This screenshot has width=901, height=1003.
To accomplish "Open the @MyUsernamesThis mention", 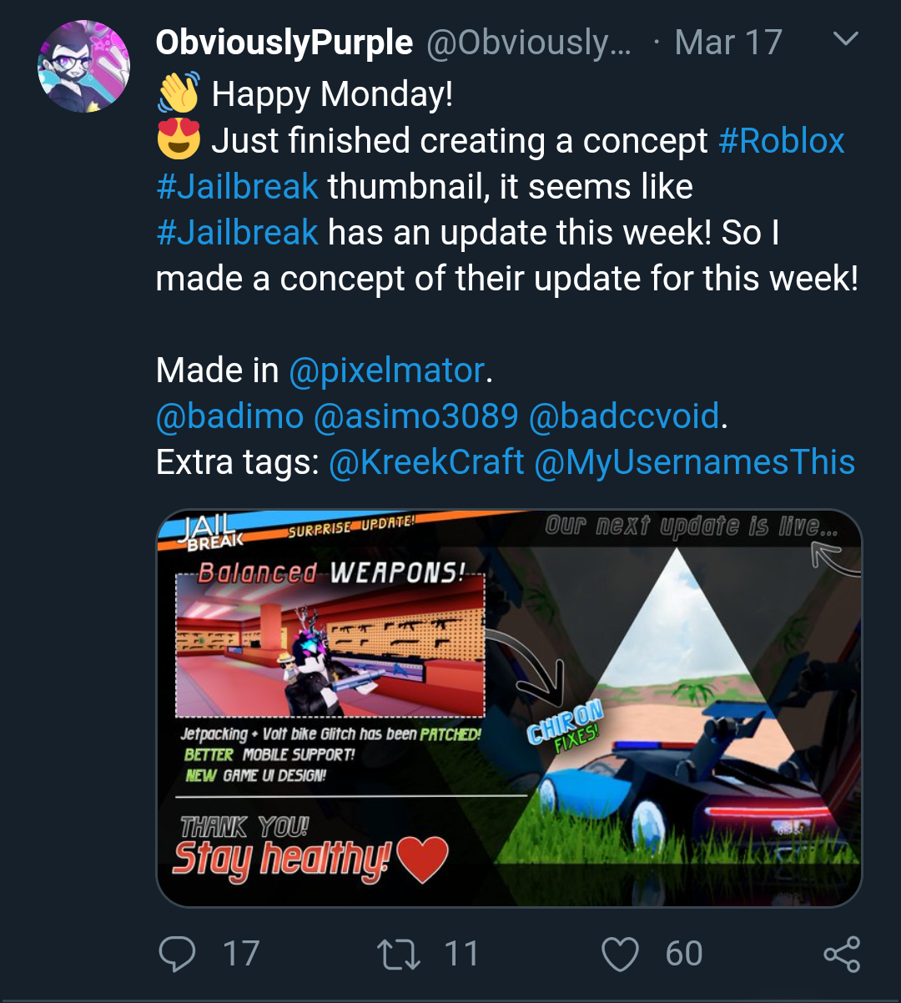I will [x=694, y=462].
